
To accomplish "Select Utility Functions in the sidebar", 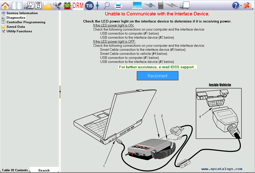I will tap(19, 31).
